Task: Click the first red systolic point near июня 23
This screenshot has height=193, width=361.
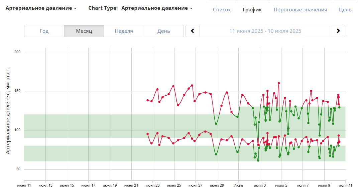Action: 147,100
